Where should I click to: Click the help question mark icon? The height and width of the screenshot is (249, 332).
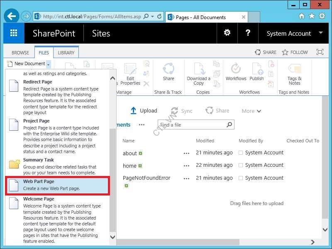(248, 33)
